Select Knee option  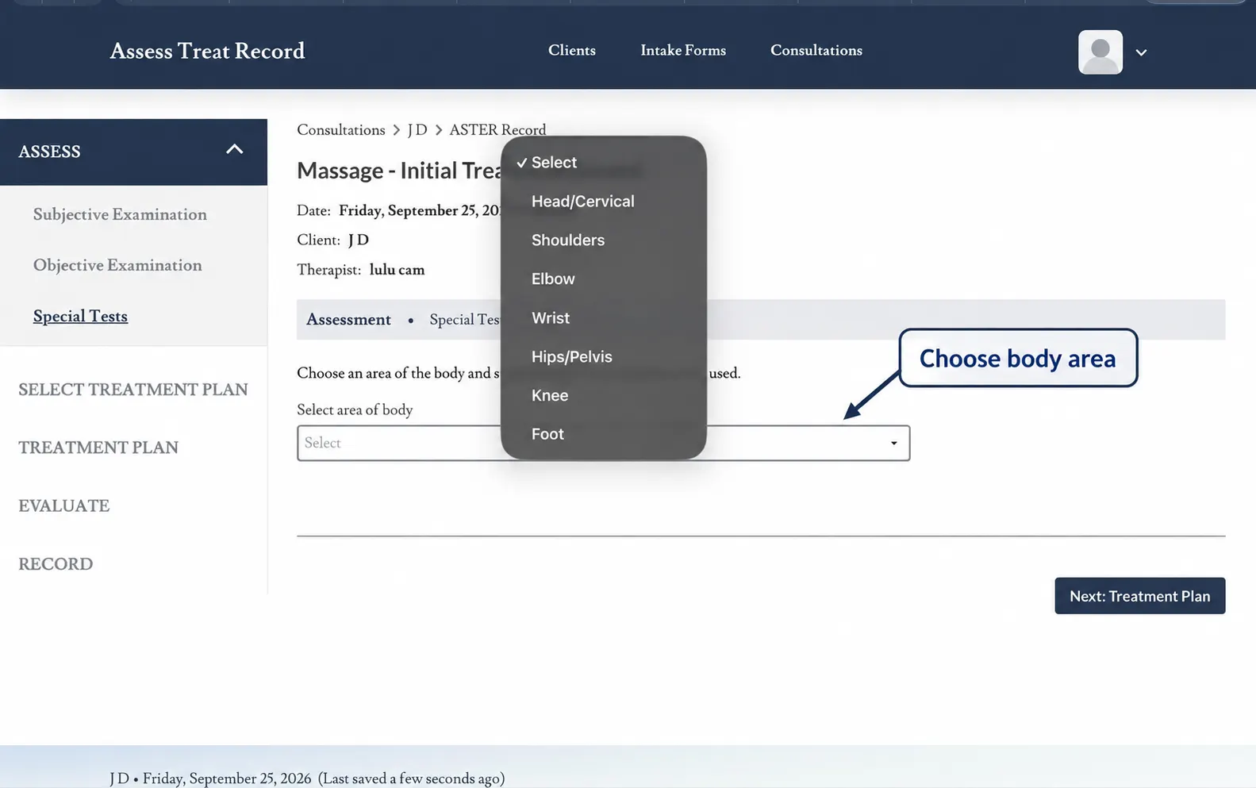coord(550,395)
